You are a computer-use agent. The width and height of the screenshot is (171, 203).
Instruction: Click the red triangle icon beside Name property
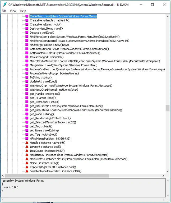tap(27, 163)
